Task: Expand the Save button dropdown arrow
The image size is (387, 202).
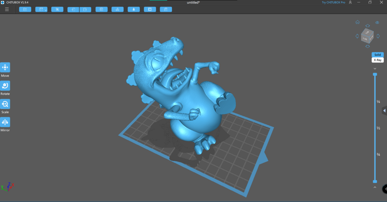Action: (x=46, y=10)
